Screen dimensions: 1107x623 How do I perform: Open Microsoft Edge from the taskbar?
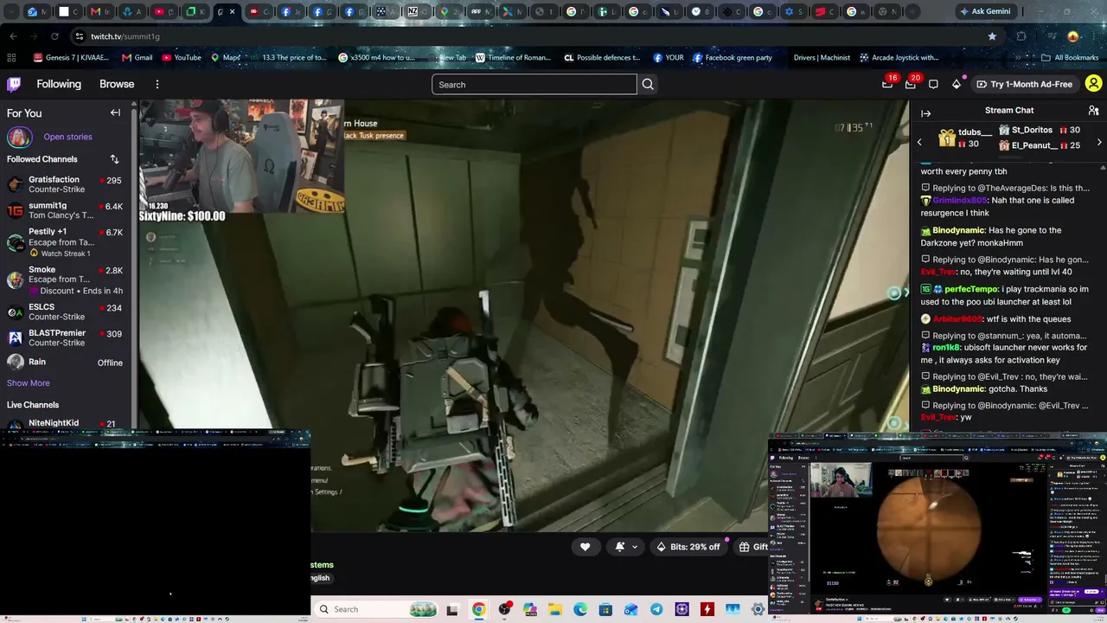click(580, 609)
